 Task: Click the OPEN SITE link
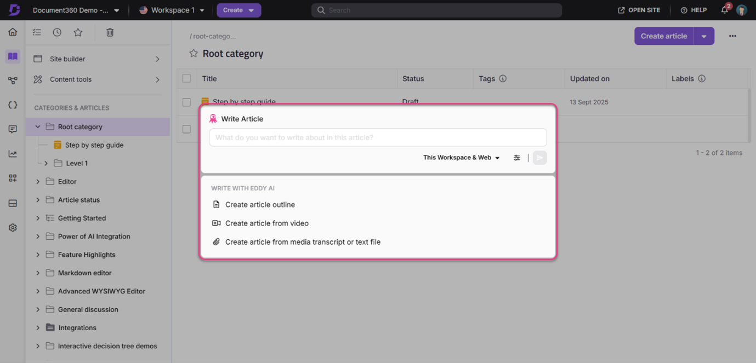[639, 10]
